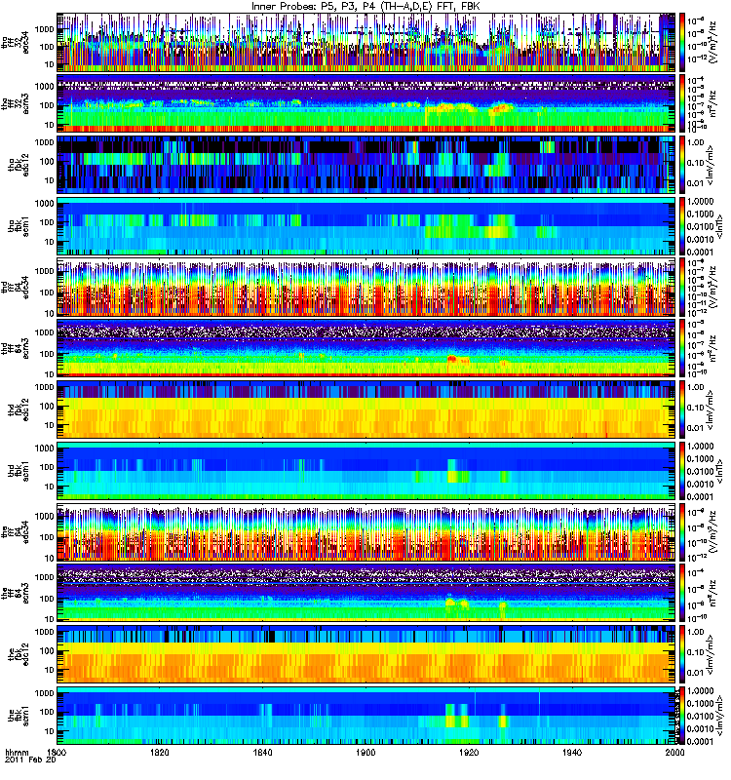Click the color bar beside the fbk edc12 panel

682,654
